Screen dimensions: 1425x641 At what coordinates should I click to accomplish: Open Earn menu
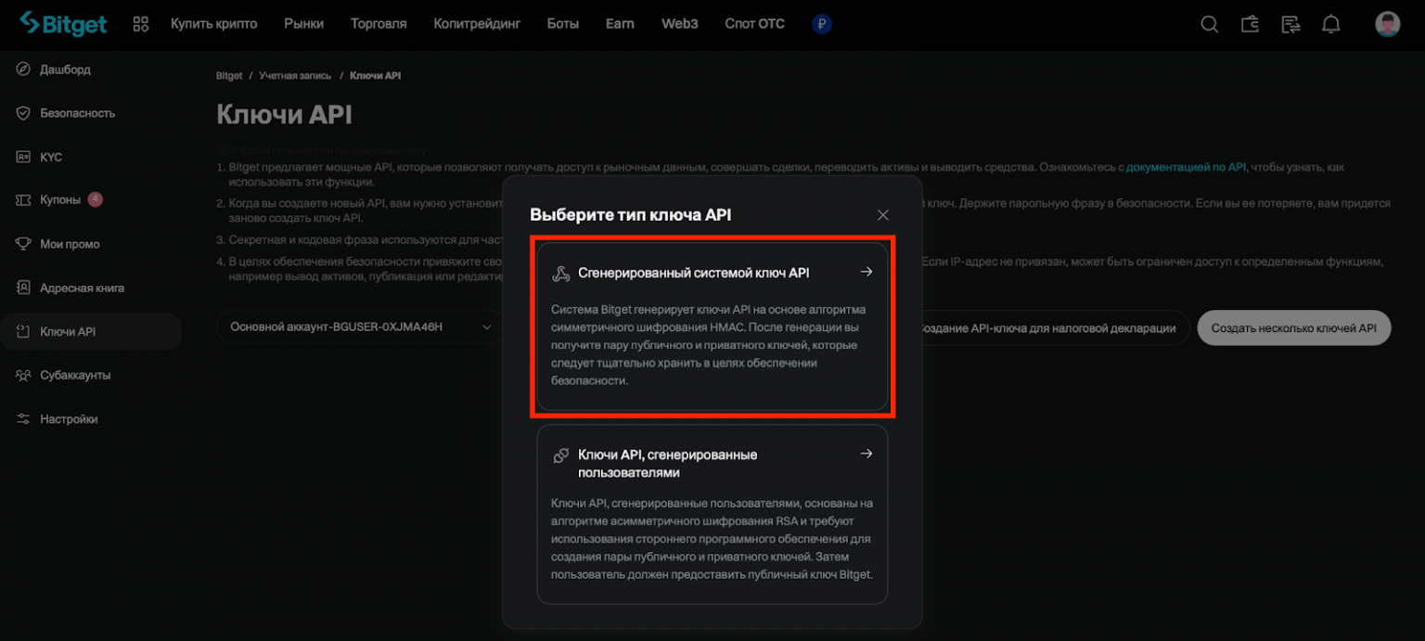[620, 24]
